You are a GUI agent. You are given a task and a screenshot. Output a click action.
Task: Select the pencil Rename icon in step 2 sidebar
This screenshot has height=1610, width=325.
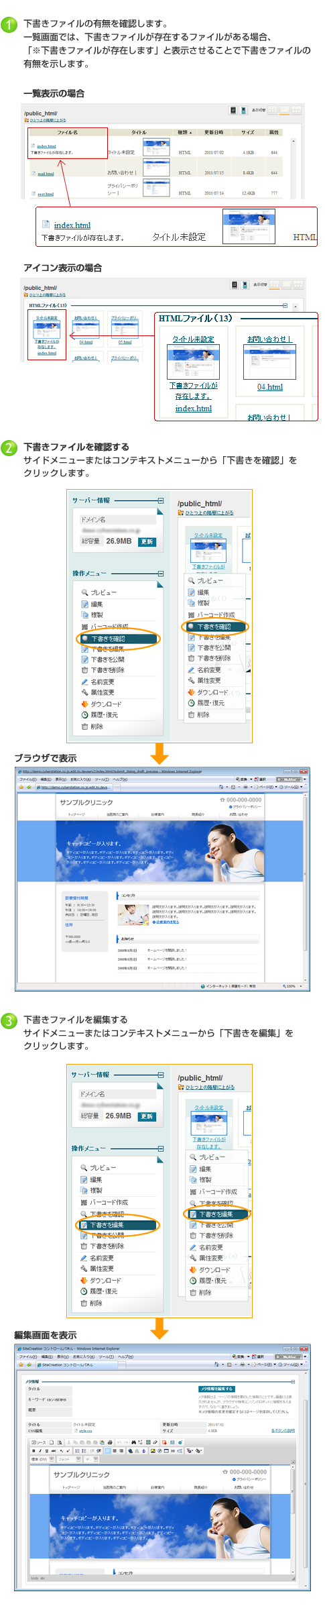point(84,682)
